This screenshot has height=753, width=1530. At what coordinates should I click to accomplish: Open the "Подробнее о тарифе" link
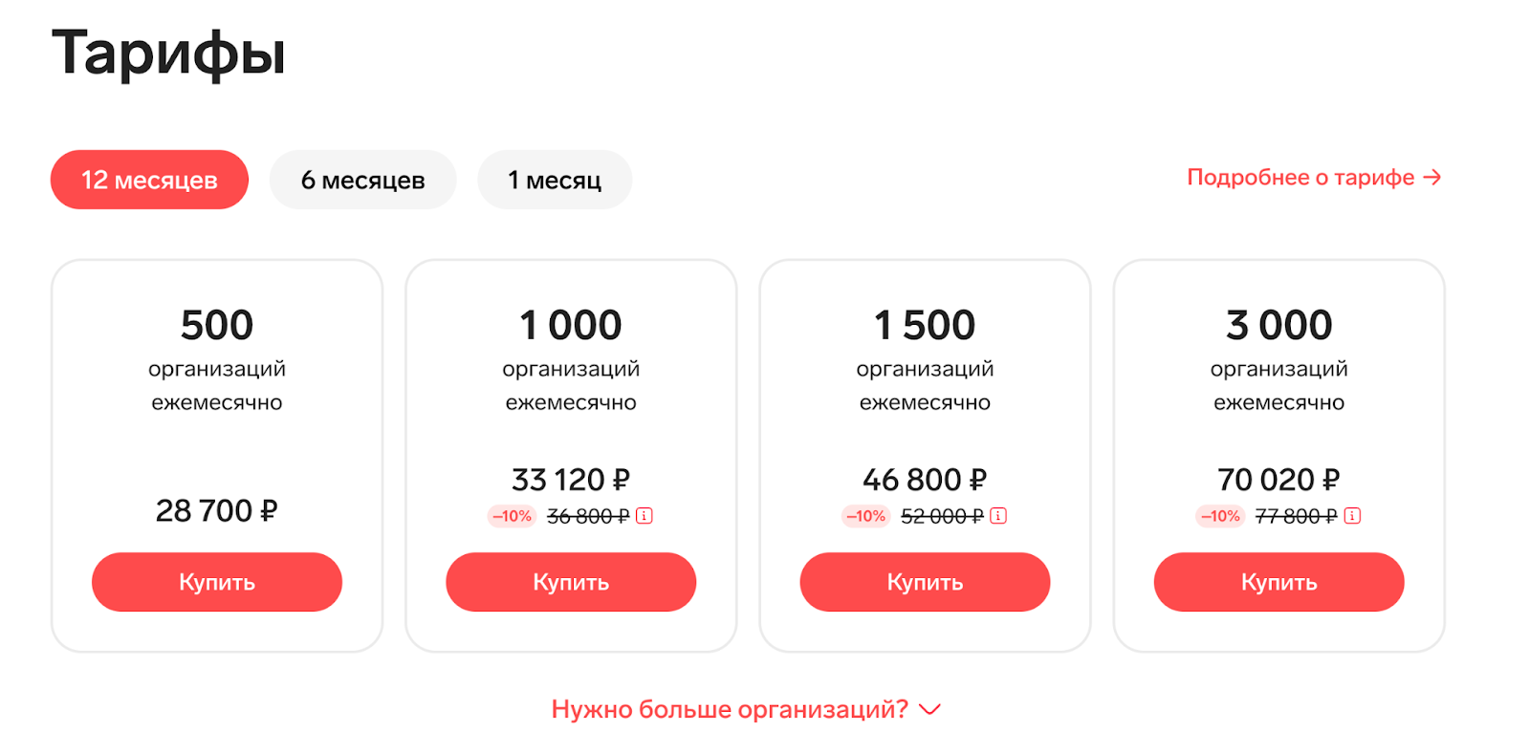(1300, 178)
